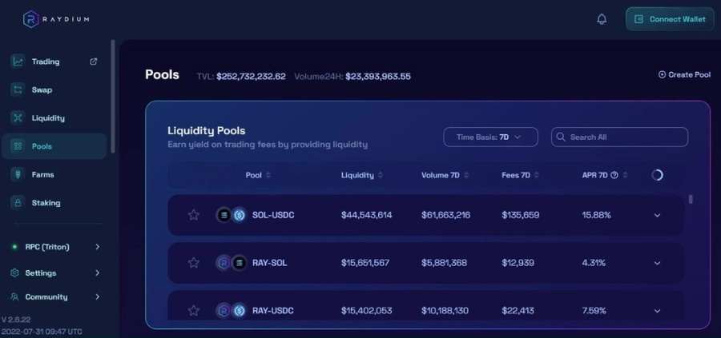This screenshot has width=721, height=338.
Task: Open the notifications bell icon
Action: [602, 19]
